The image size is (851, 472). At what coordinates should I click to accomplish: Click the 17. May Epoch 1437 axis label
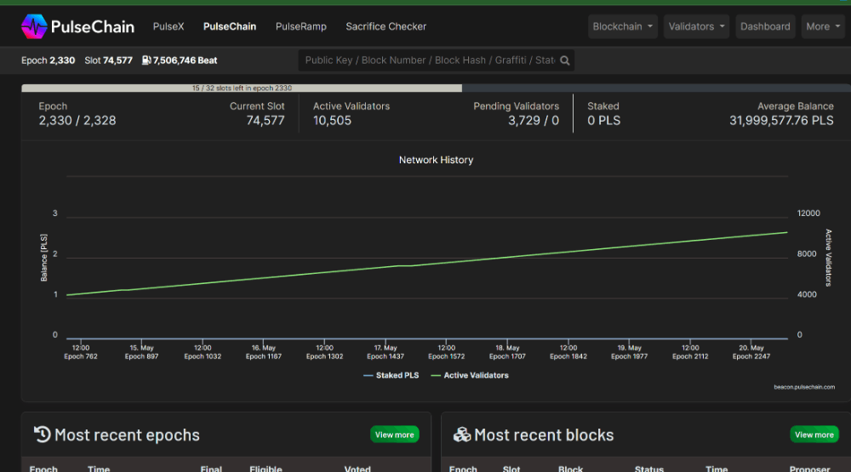pyautogui.click(x=386, y=352)
